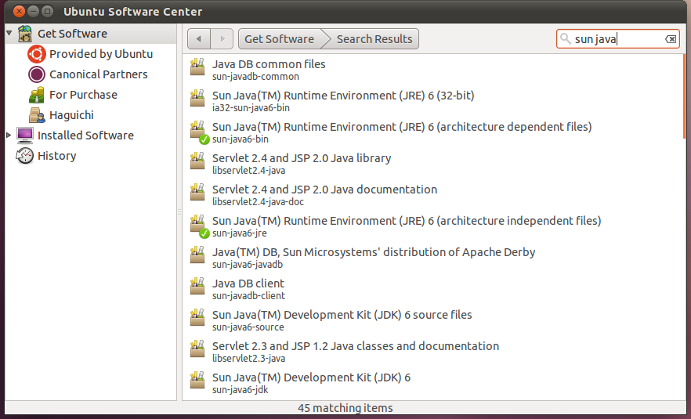The height and width of the screenshot is (419, 691).
Task: Navigate to Get Software breadcrumb
Action: coord(279,39)
